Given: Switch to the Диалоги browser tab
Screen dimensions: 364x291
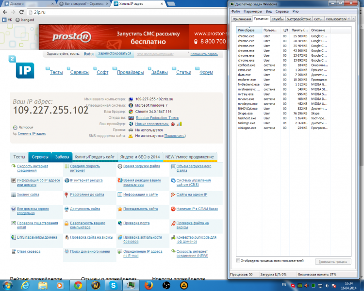Looking at the screenshot, I should point(28,4).
